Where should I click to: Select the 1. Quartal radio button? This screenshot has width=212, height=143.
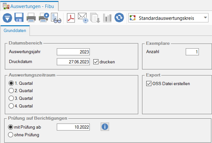[x=11, y=83]
